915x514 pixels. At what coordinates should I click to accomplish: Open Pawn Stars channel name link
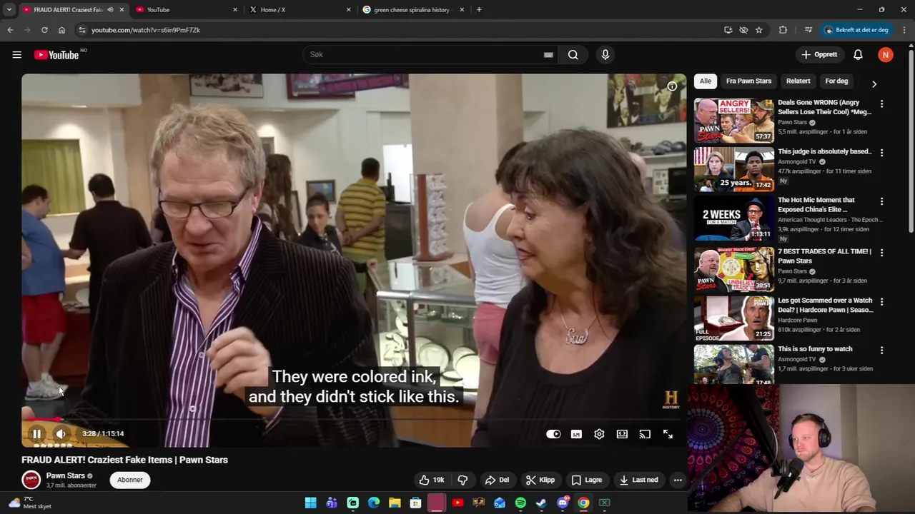(x=66, y=475)
